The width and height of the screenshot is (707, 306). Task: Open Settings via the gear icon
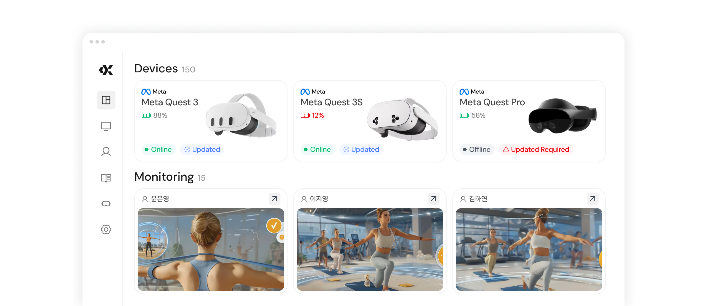click(106, 229)
